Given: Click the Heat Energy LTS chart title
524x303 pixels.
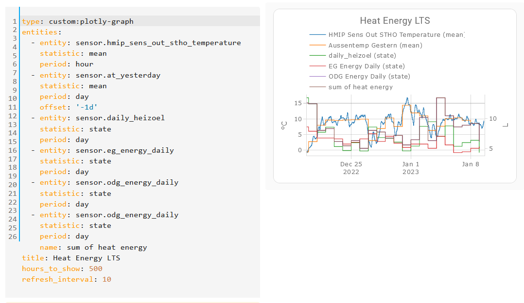Looking at the screenshot, I should pyautogui.click(x=395, y=21).
